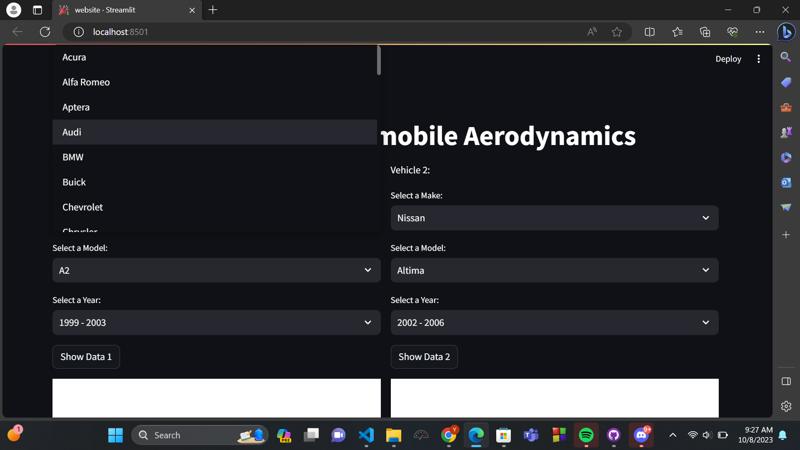The width and height of the screenshot is (800, 450).
Task: Open split screen icon in toolbar
Action: [x=649, y=32]
